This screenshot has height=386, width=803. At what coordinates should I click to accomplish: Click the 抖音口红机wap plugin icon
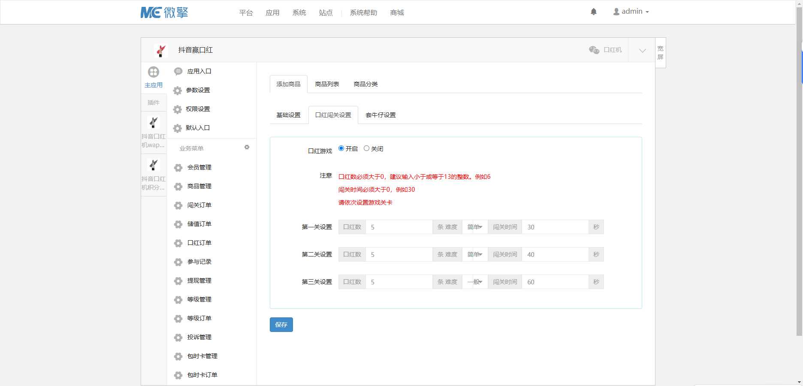154,123
